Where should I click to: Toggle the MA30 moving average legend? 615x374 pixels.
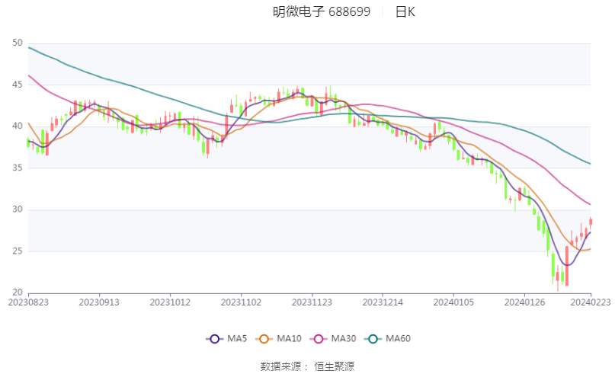coord(332,339)
